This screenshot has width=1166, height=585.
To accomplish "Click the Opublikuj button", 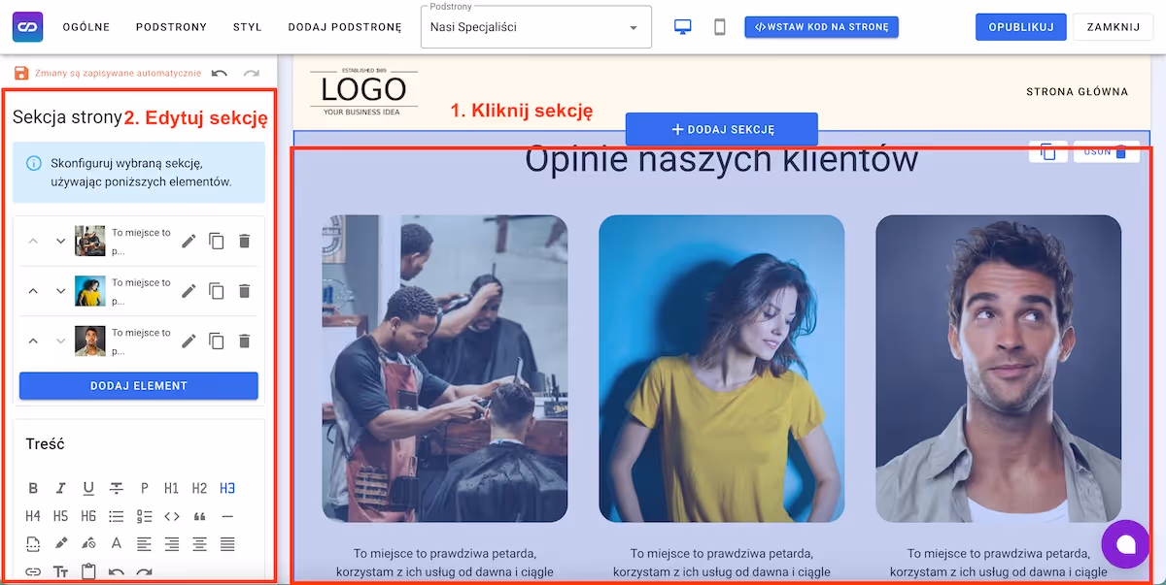I will tap(1020, 27).
